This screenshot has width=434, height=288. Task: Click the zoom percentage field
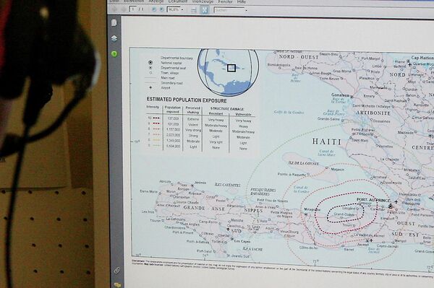coord(174,9)
